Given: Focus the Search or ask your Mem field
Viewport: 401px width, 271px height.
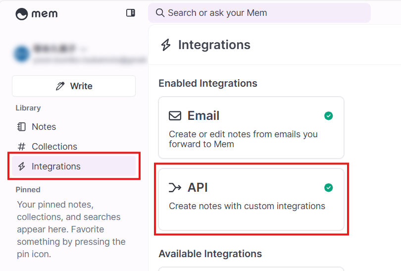Looking at the screenshot, I should (x=262, y=13).
